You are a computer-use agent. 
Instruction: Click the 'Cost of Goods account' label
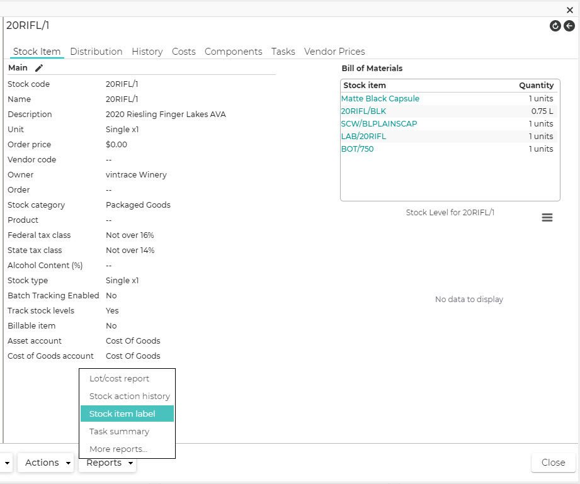[x=50, y=356]
